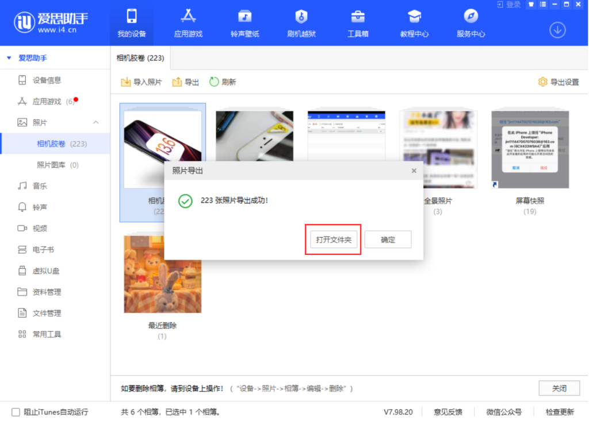Select the 相机胶卷 (223) tab
The width and height of the screenshot is (589, 422).
pyautogui.click(x=140, y=58)
